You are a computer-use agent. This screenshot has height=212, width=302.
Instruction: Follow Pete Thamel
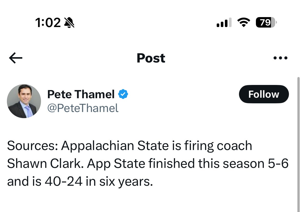point(264,94)
